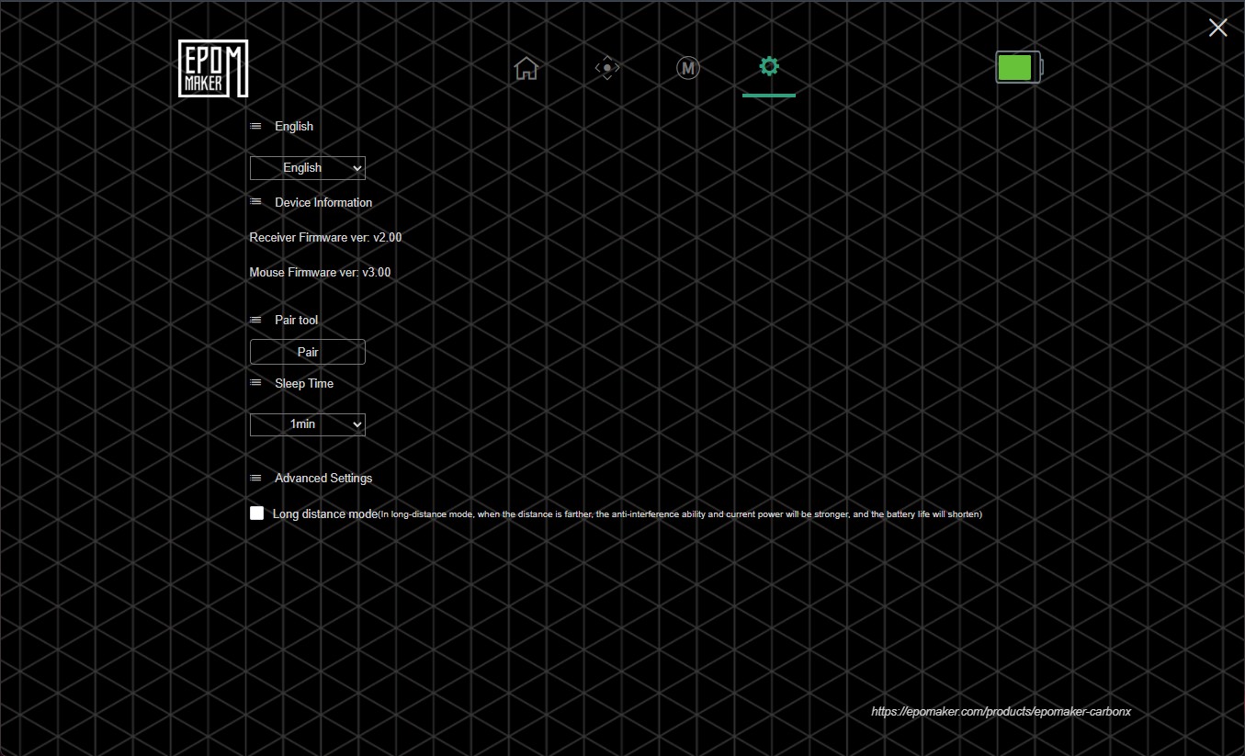
Task: Click list icon beside Pair tool
Action: pyautogui.click(x=255, y=320)
